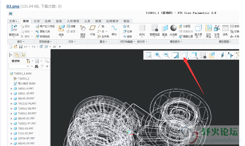The image size is (245, 146).
Task: Click the Saved Orientations icon in graphics toolbar
Action: pos(194,55)
